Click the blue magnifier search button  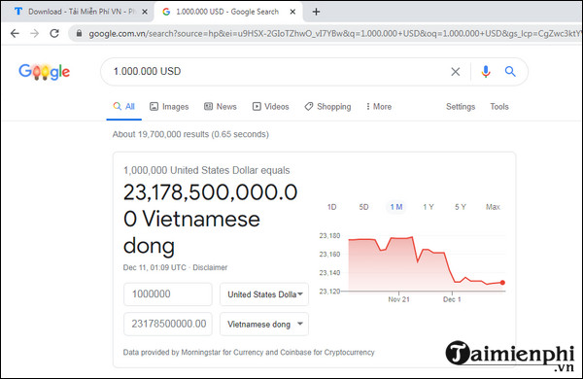click(510, 71)
